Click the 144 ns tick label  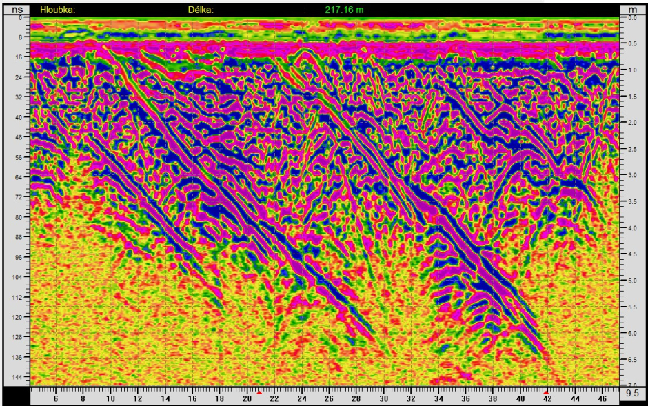[17, 377]
